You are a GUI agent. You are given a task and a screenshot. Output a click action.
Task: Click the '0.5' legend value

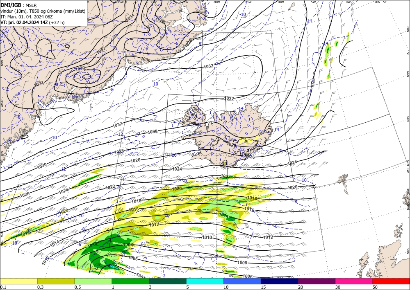(77, 287)
